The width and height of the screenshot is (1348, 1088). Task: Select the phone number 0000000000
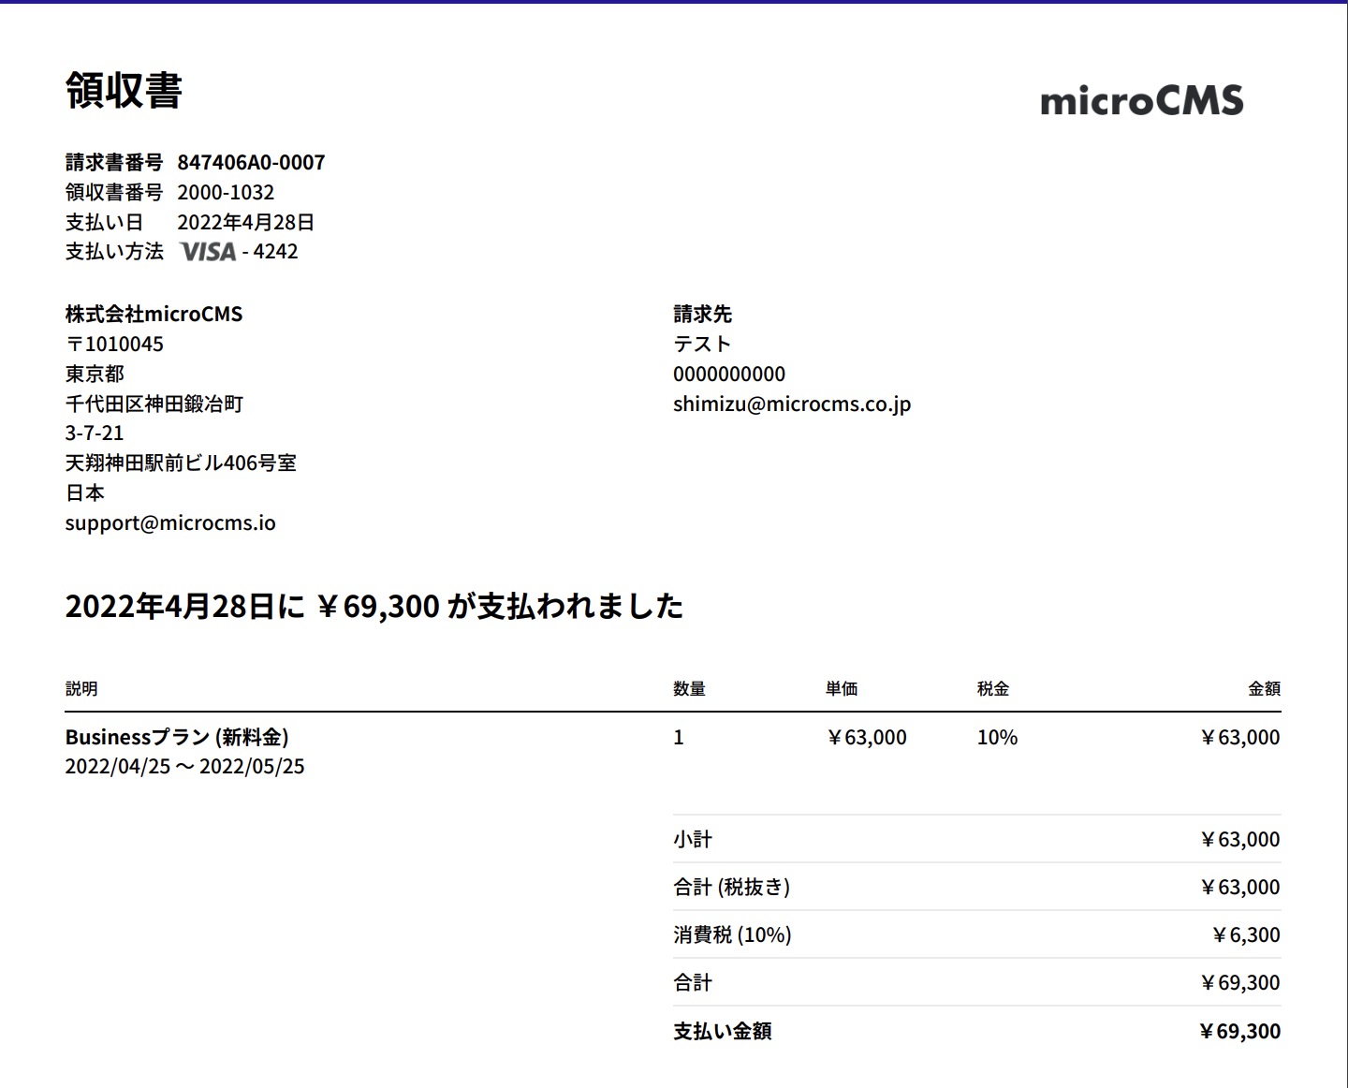point(729,375)
